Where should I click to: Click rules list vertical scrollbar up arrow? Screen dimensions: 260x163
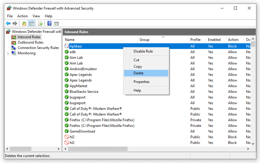pyautogui.click(x=253, y=39)
